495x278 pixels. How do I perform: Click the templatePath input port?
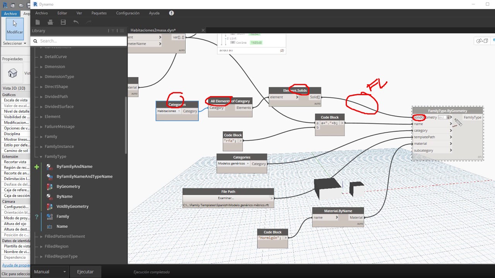point(432,137)
